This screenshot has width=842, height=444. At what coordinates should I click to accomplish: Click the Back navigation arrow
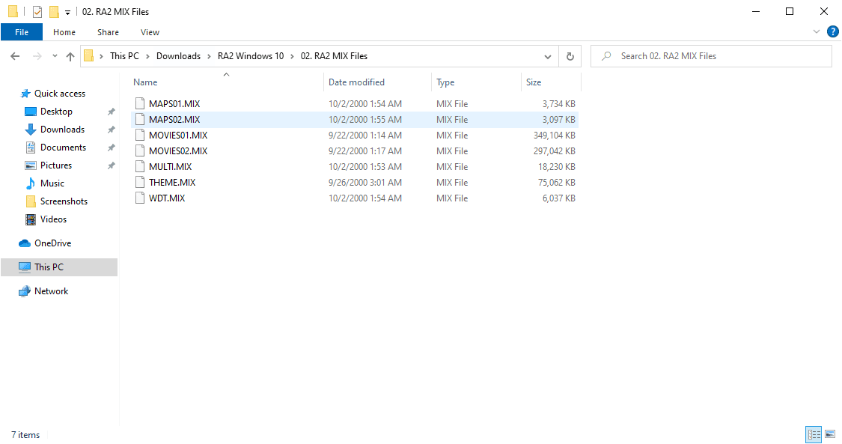point(15,56)
